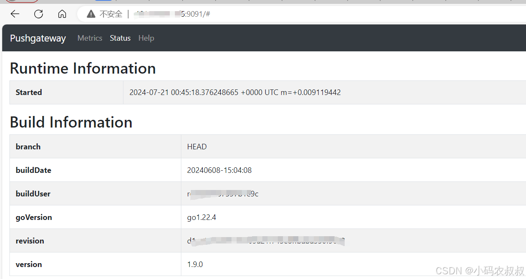The image size is (526, 279).
Task: Select the HEAD branch value
Action: (197, 147)
